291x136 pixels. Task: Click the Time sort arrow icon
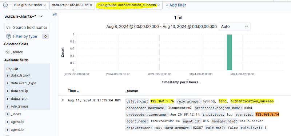coord(78,91)
